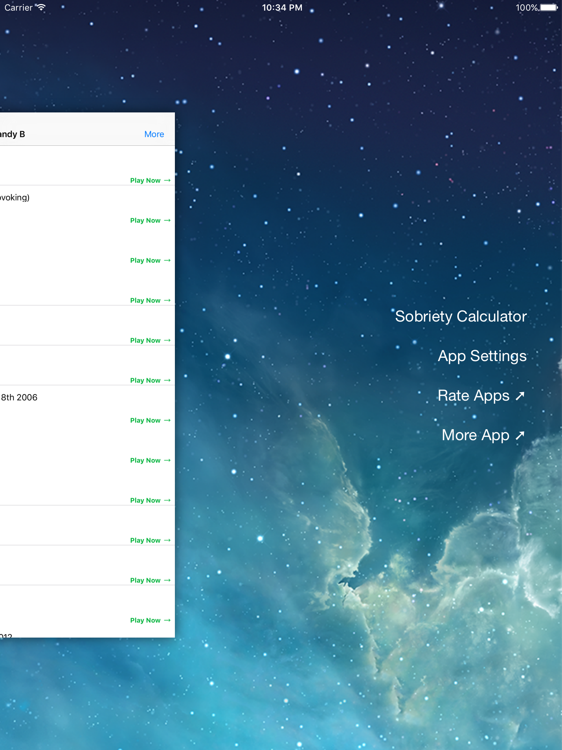Select Rate Apps in the side menu

click(x=481, y=396)
